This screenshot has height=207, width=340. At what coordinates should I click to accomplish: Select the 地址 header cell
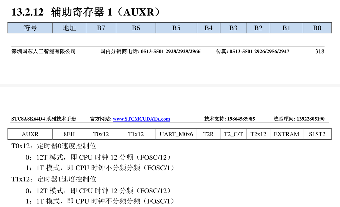(69, 28)
